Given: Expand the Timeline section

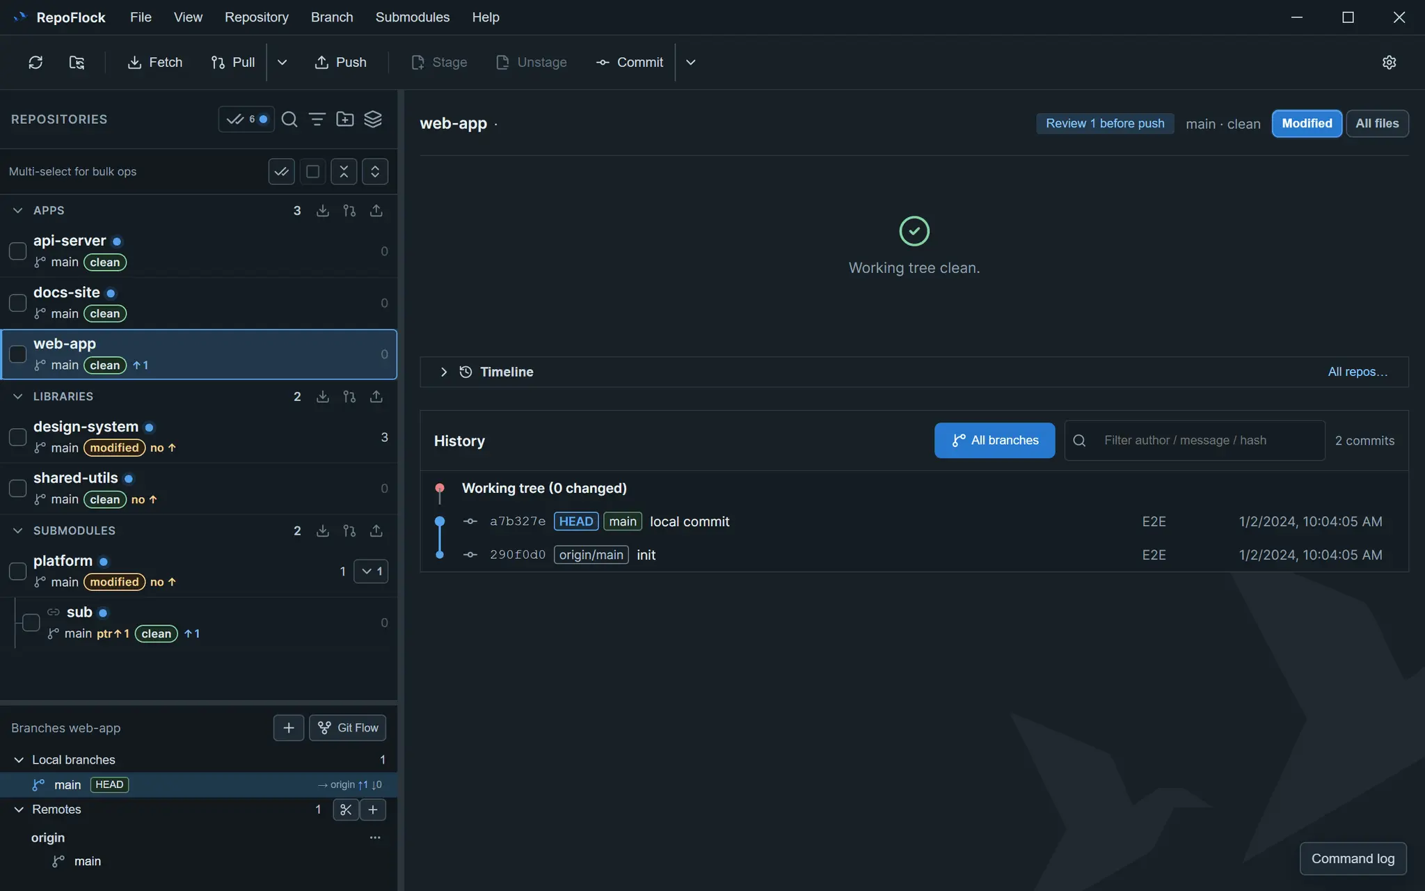Looking at the screenshot, I should click(443, 372).
